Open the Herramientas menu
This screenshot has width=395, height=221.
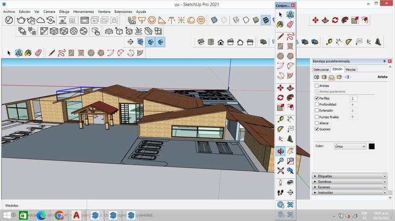(83, 11)
